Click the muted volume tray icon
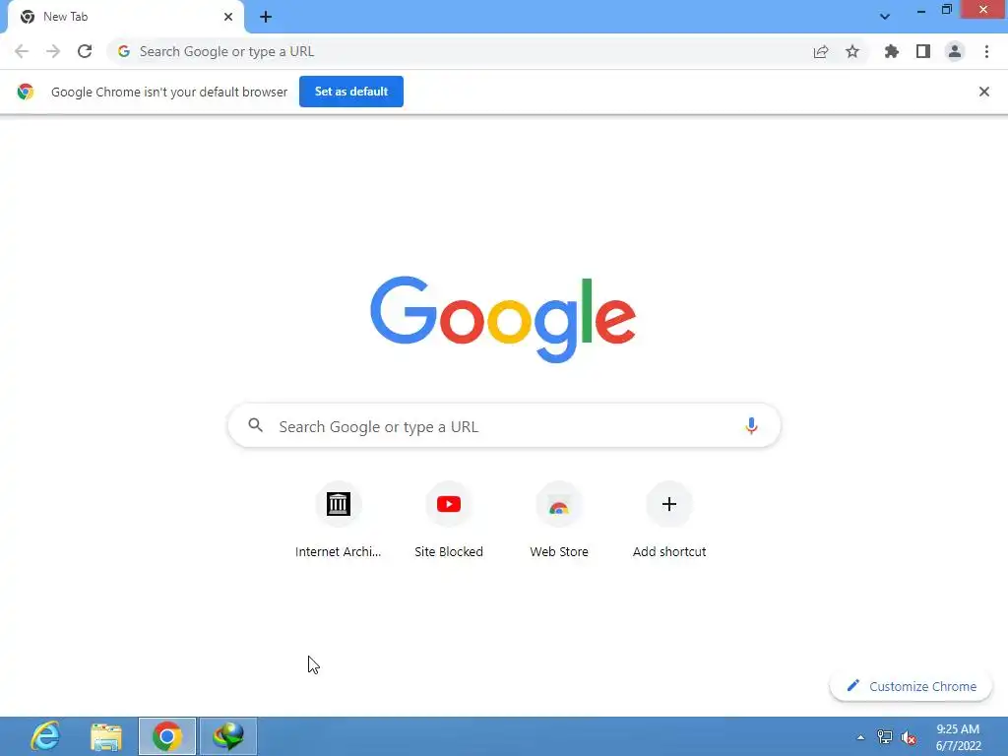The image size is (1008, 756). (x=909, y=737)
